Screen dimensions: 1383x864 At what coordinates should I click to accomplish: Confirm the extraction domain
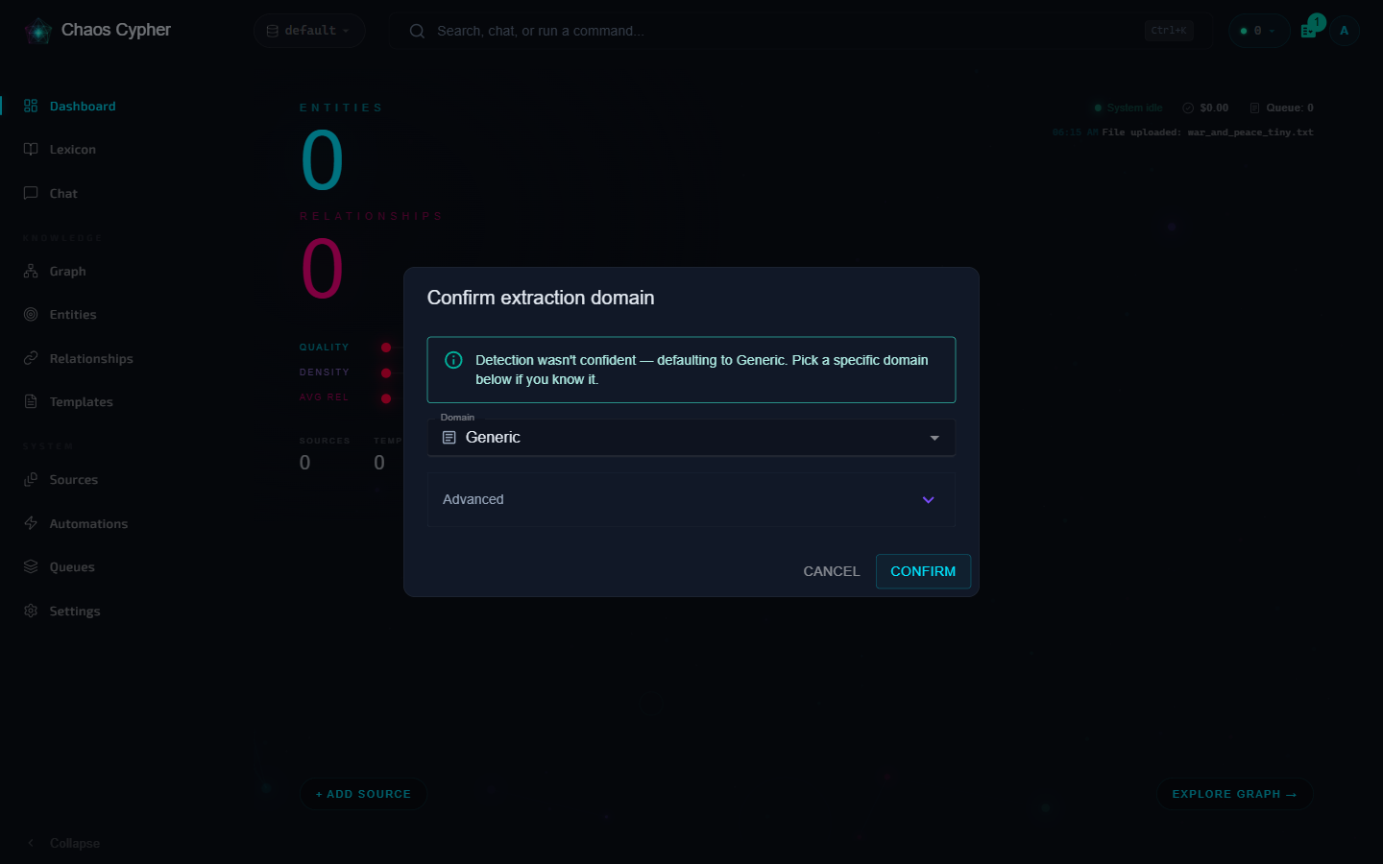[x=923, y=571]
